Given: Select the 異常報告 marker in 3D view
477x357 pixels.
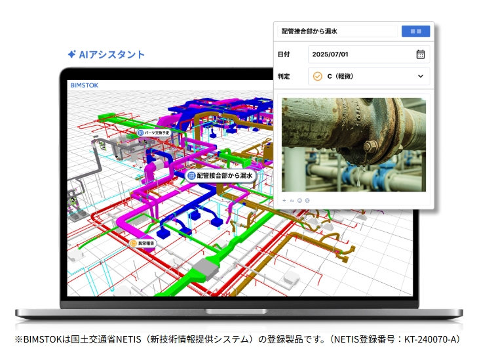Looking at the screenshot, I should click(143, 243).
